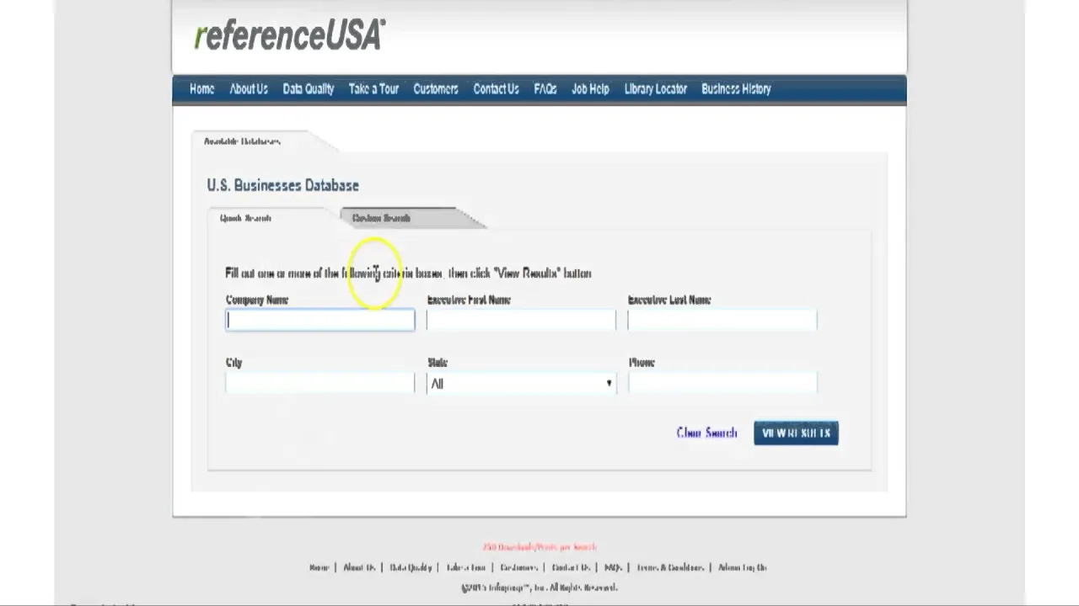Focus the Phone input field
1079x606 pixels.
click(722, 383)
